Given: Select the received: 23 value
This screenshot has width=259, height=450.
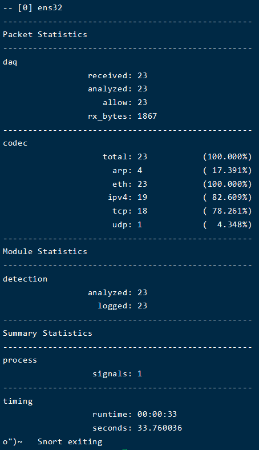Looking at the screenshot, I should (x=142, y=75).
